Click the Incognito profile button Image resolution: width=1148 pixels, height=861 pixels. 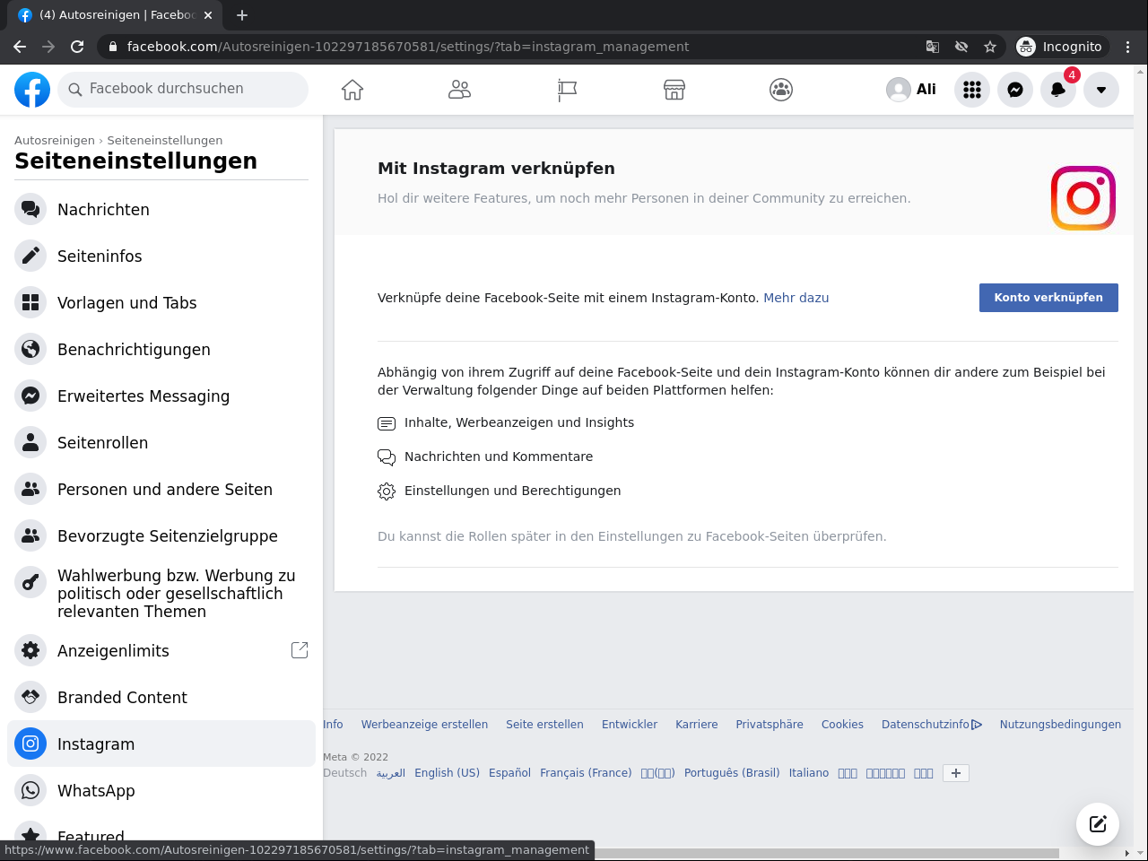tap(1062, 47)
